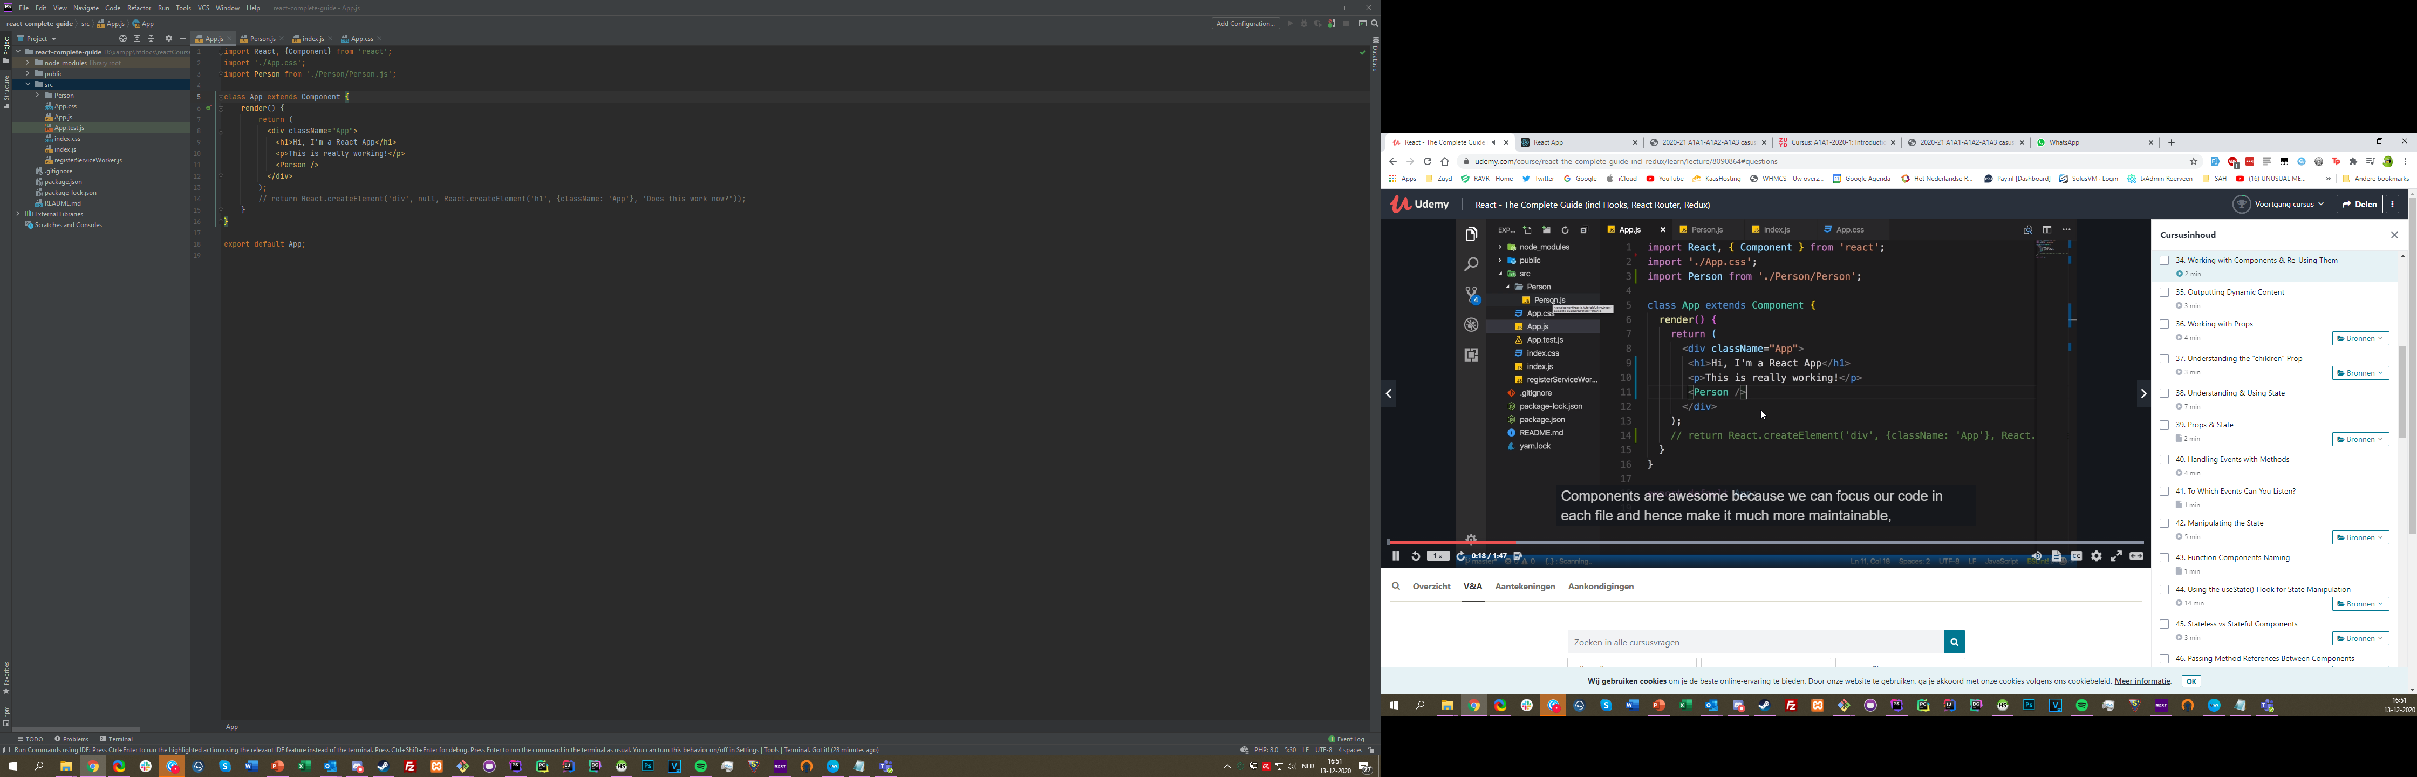Expand the node_modules folder in tree
2417x777 pixels.
28,63
